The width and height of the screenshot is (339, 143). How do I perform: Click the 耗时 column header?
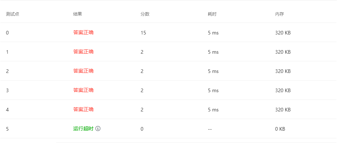click(212, 14)
